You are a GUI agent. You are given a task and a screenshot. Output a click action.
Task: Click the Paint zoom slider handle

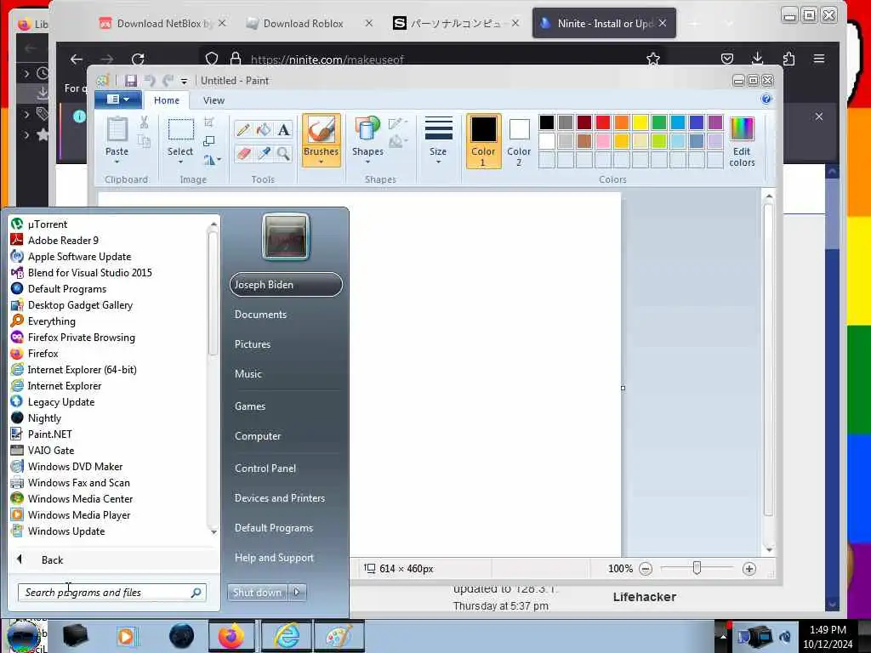697,568
